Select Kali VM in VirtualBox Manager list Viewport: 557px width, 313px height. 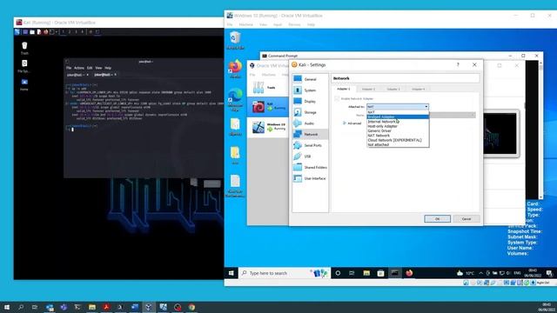268,106
